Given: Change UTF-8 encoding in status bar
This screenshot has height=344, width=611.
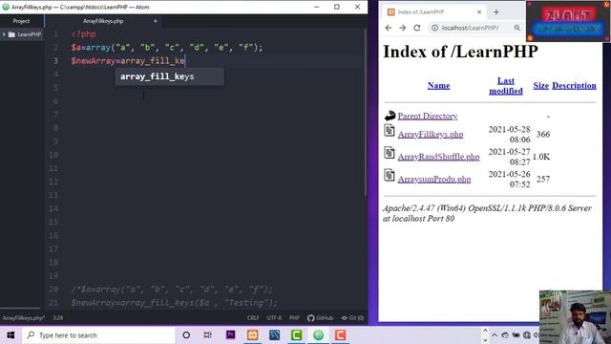Looking at the screenshot, I should tap(274, 318).
